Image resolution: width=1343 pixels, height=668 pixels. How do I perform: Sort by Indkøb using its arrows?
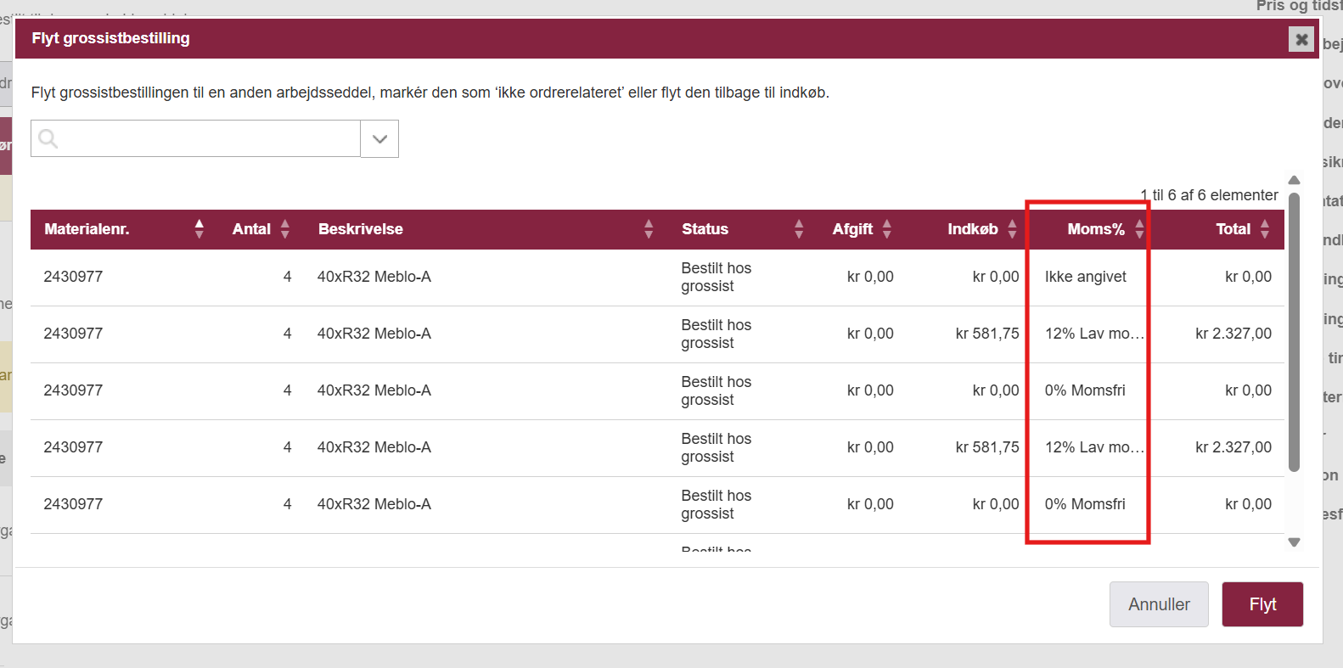point(1012,229)
